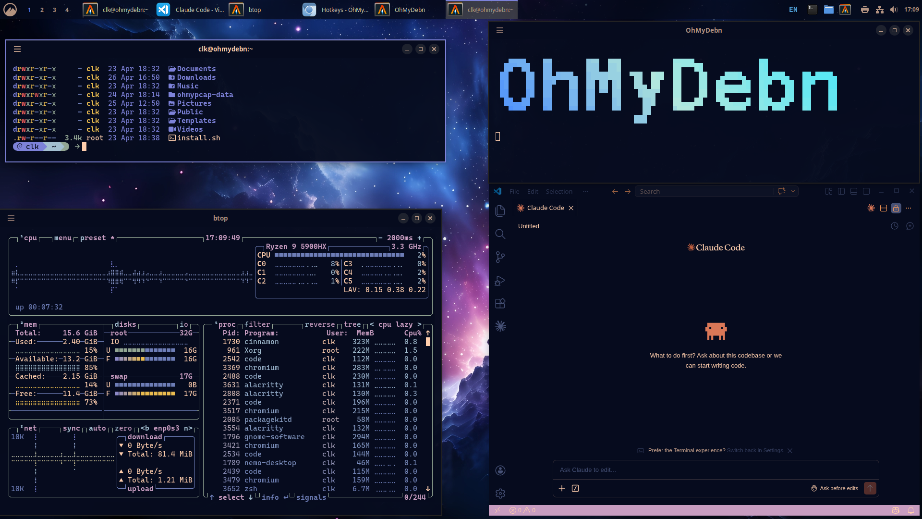Open the Search view in VS Code sidebar

[x=500, y=234]
